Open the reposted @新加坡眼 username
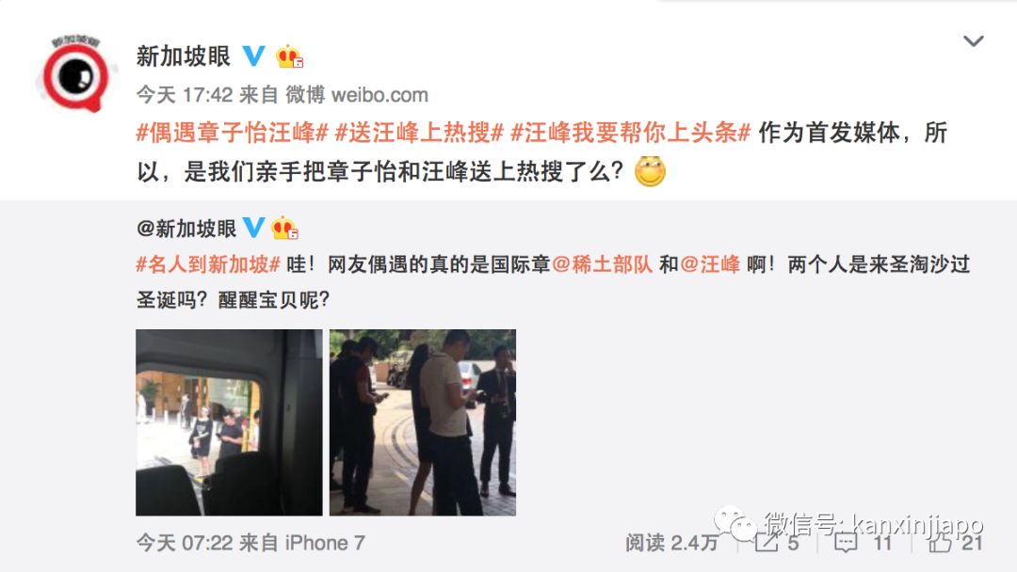Screen dimensions: 1017x572 point(186,229)
